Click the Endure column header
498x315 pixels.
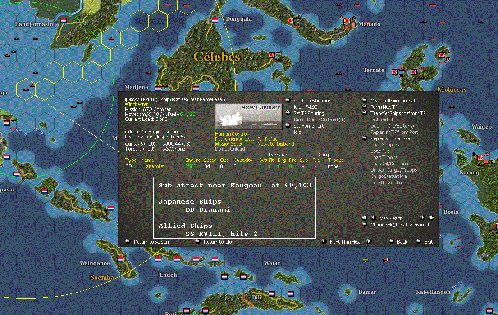click(x=193, y=160)
